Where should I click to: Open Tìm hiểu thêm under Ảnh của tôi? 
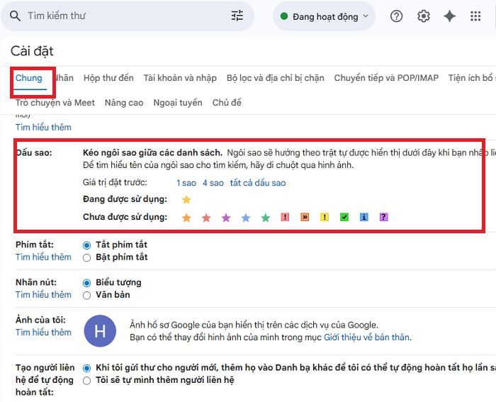click(x=43, y=333)
